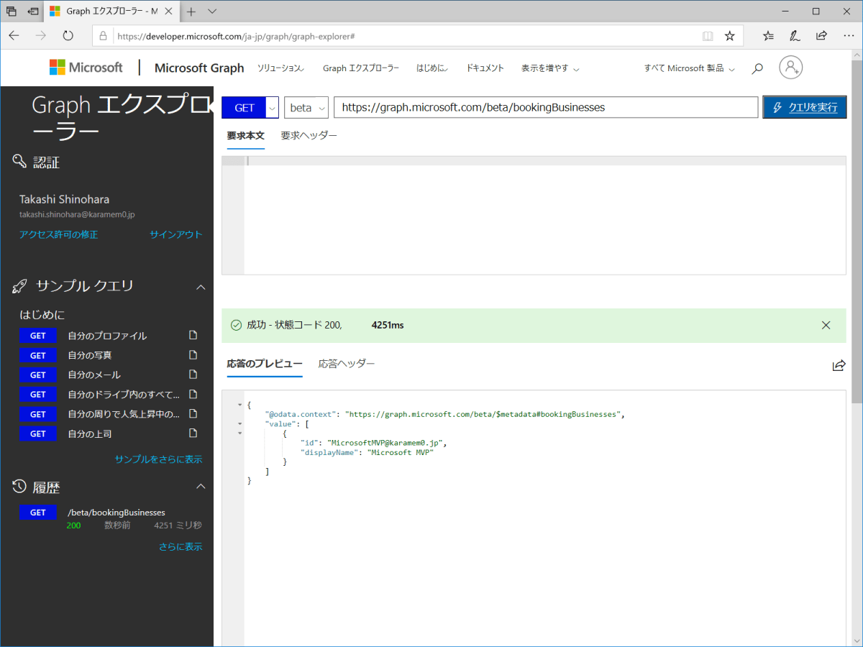Click the アクセス許可の修正 link
This screenshot has height=647, width=863.
click(x=59, y=234)
